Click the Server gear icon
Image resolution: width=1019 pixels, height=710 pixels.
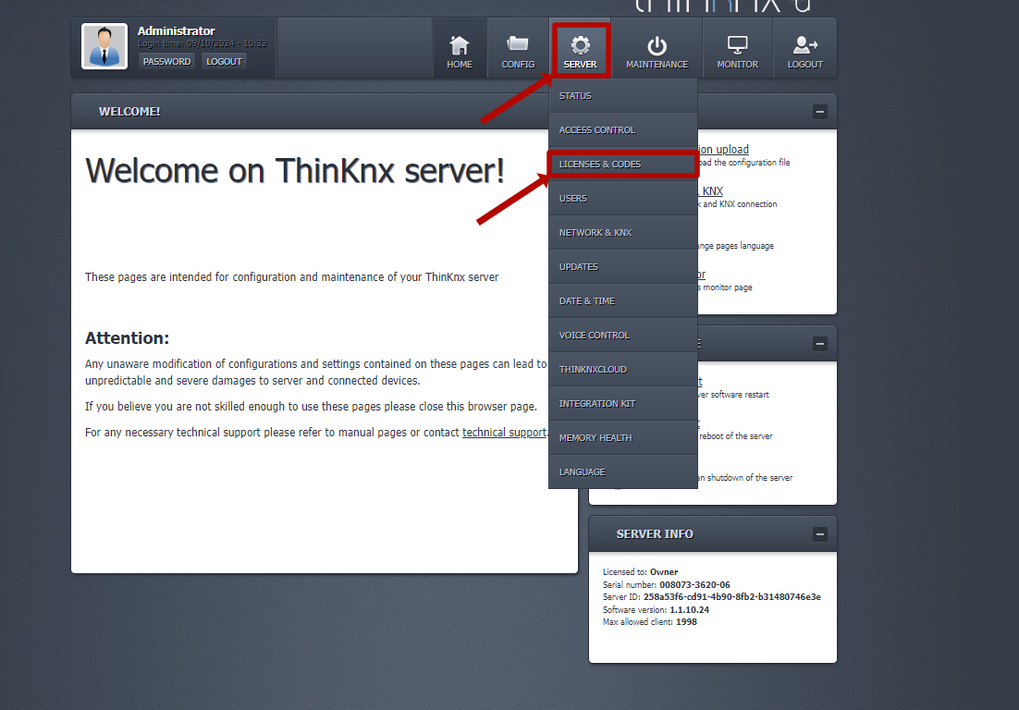coord(580,45)
